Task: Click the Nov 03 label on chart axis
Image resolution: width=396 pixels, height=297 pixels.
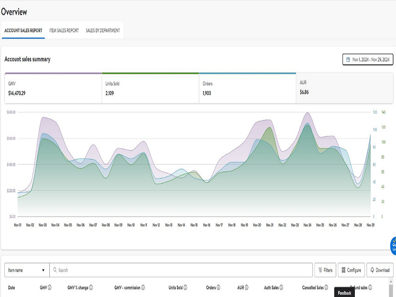Action: pyautogui.click(x=42, y=225)
